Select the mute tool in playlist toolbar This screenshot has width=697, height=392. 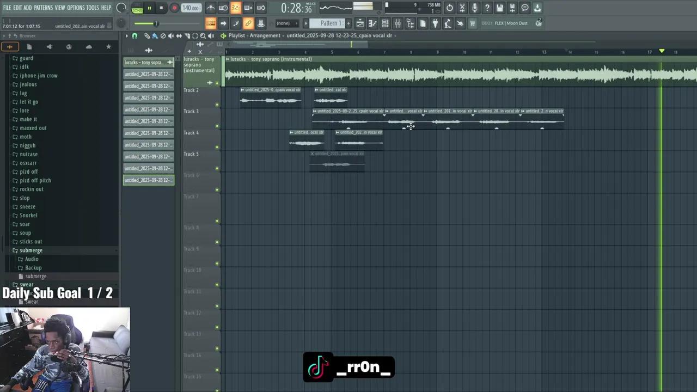[x=171, y=36]
